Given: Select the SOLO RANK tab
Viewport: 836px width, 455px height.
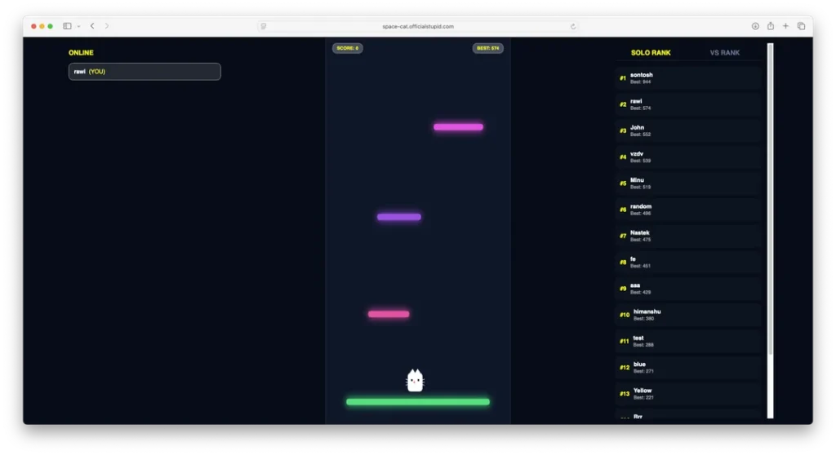Looking at the screenshot, I should tap(651, 53).
